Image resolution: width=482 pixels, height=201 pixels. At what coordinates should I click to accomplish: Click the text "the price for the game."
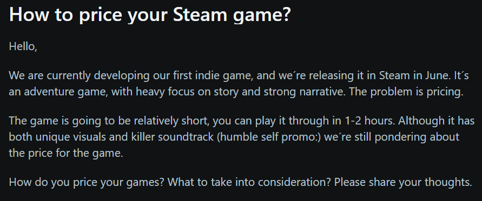[66, 153]
